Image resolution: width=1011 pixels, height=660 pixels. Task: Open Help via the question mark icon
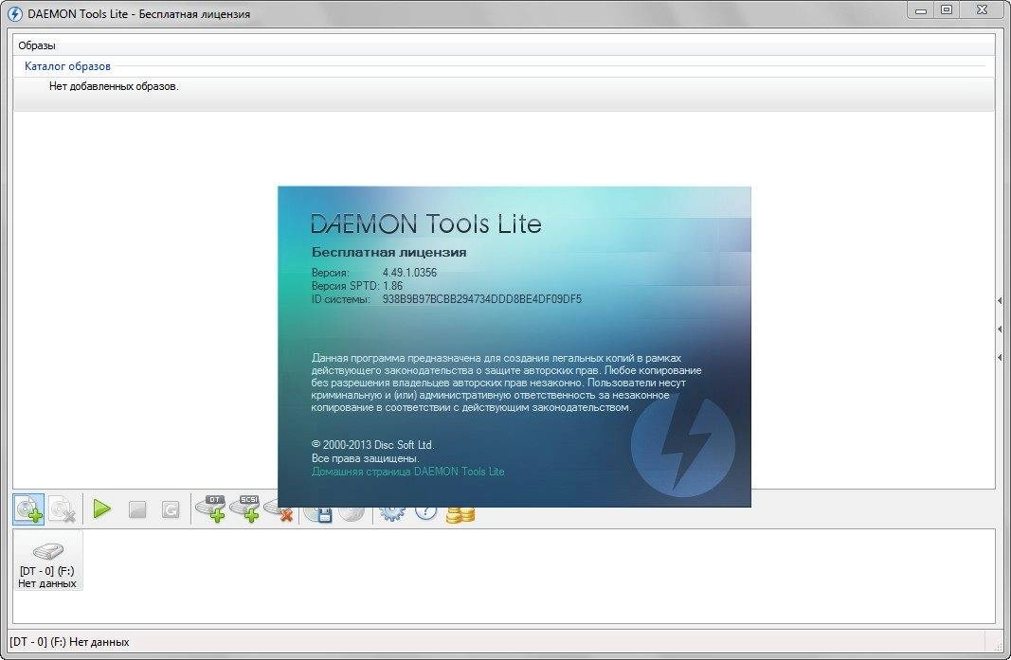[x=425, y=513]
